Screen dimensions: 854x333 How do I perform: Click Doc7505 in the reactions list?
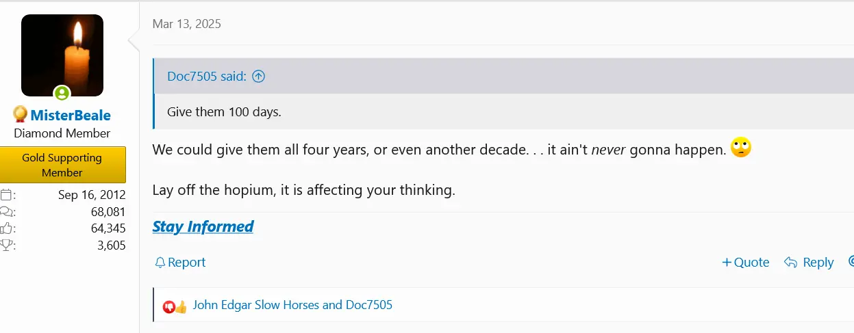coord(368,305)
